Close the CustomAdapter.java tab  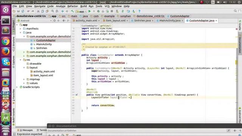[x=216, y=20]
